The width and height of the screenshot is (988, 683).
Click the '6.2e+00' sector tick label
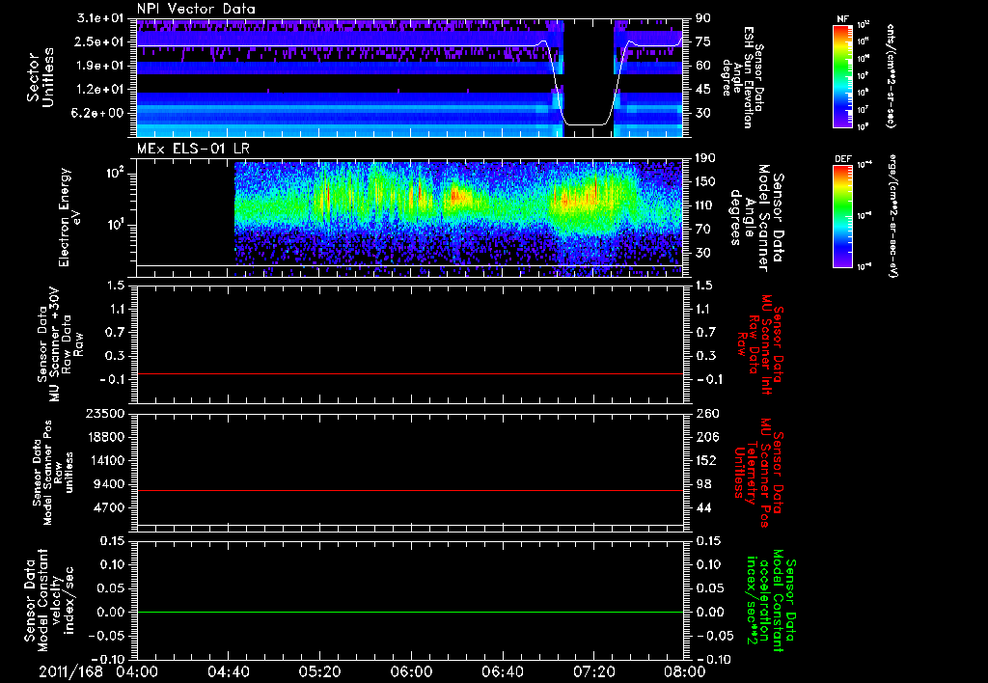[x=97, y=113]
